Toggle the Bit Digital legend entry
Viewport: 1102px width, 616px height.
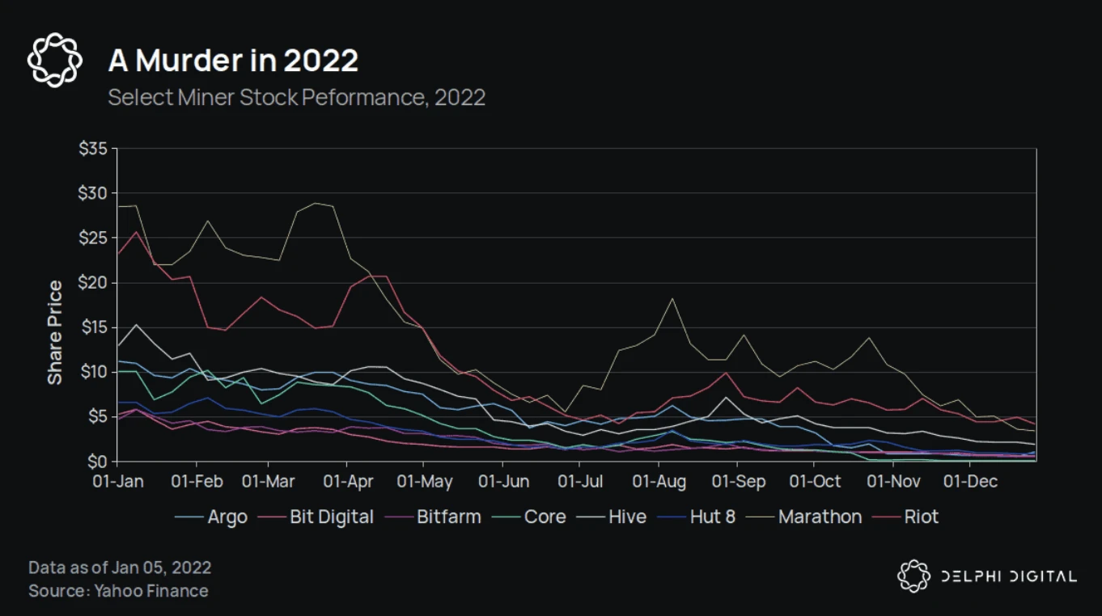[x=332, y=517]
